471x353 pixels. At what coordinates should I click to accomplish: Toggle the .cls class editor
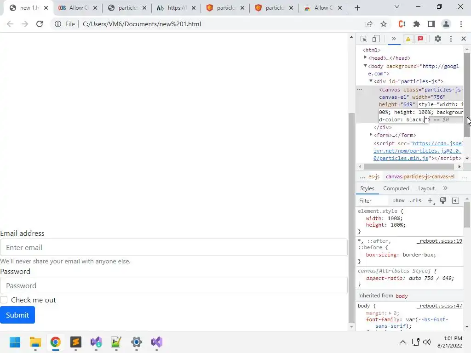(415, 200)
